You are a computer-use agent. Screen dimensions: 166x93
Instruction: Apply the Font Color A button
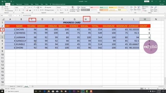tap(30, 10)
